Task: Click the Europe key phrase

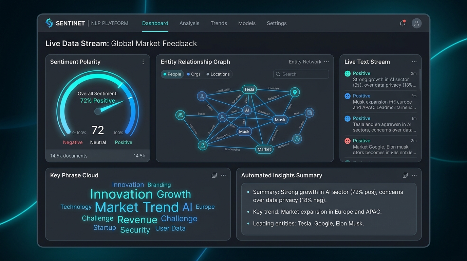Action: point(205,207)
